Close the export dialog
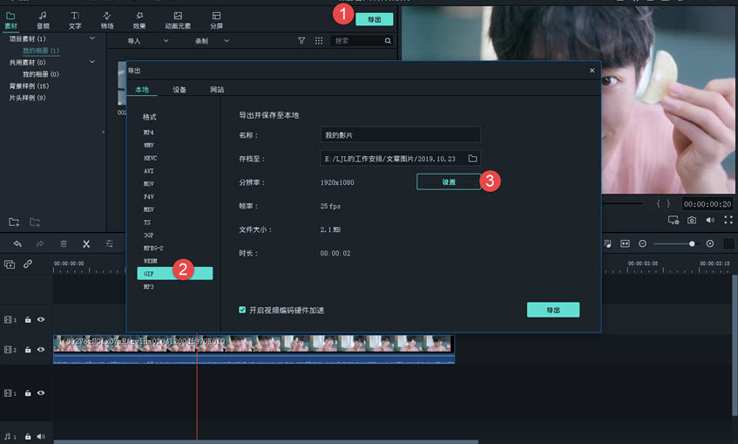This screenshot has width=738, height=444. point(592,71)
